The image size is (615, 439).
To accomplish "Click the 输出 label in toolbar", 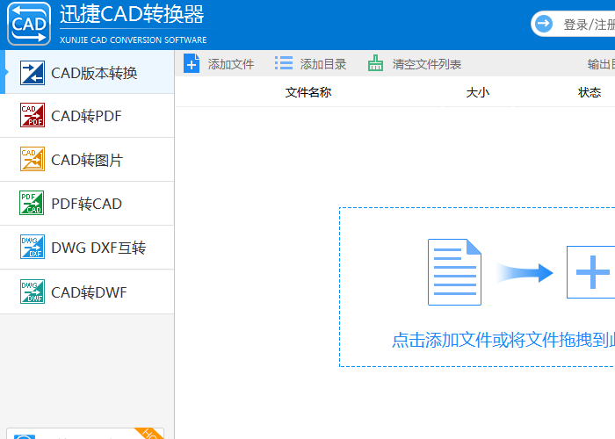I will [x=601, y=64].
